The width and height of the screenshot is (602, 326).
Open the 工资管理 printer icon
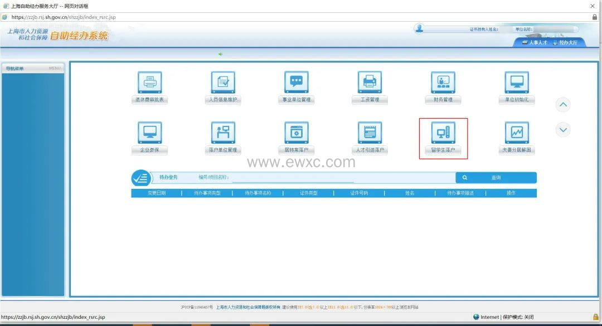click(x=370, y=82)
